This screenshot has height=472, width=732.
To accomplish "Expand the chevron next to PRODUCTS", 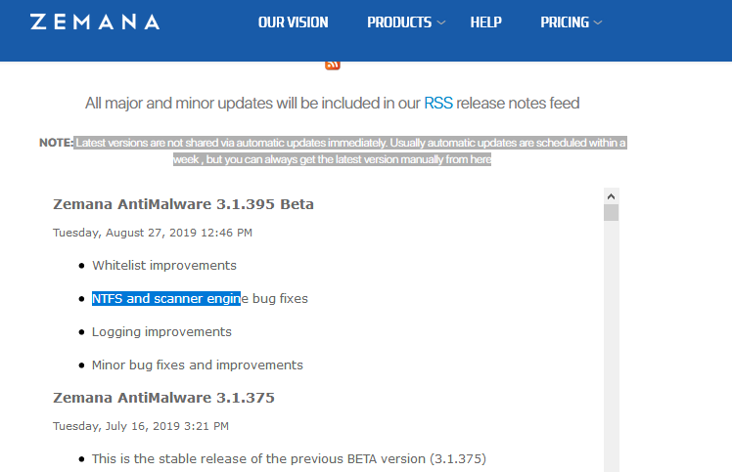I will tap(441, 22).
